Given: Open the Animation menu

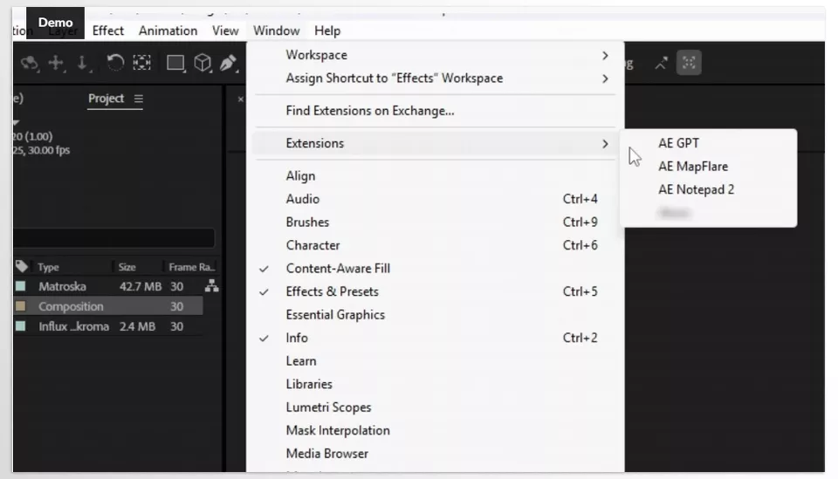Looking at the screenshot, I should coord(168,31).
